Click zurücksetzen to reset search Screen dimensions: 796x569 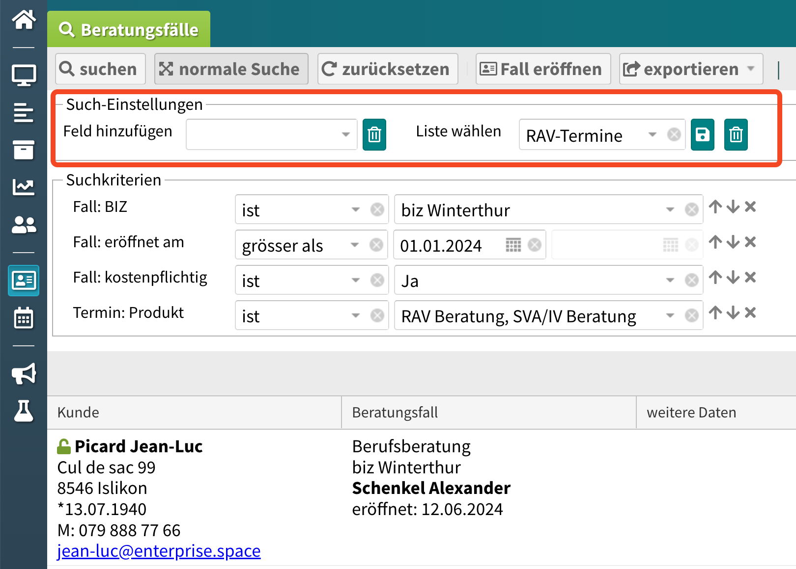point(388,69)
